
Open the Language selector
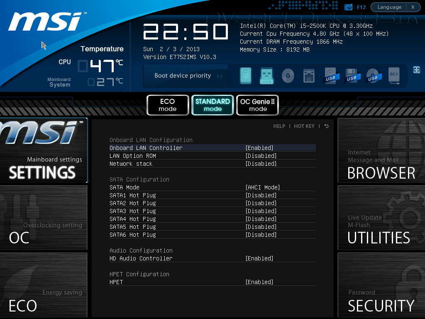pyautogui.click(x=389, y=7)
